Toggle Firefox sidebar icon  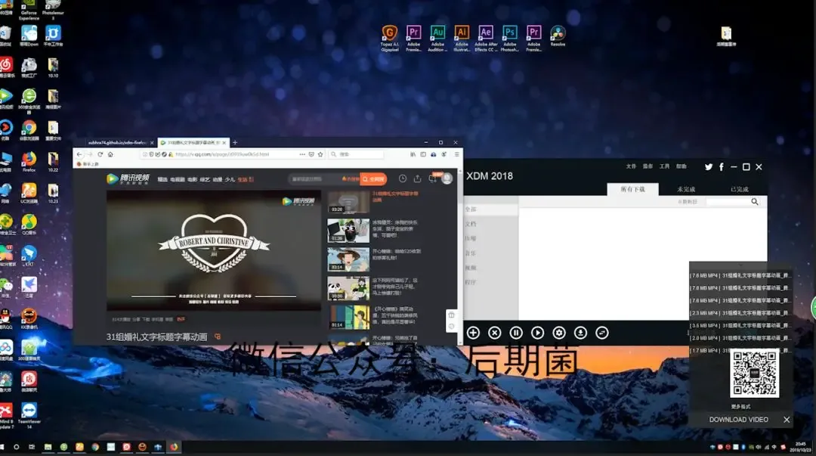click(423, 154)
